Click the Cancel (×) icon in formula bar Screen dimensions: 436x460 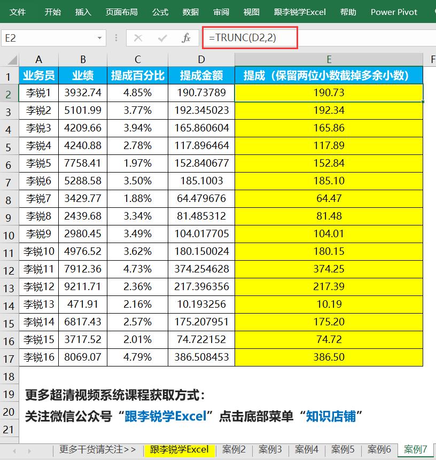136,38
